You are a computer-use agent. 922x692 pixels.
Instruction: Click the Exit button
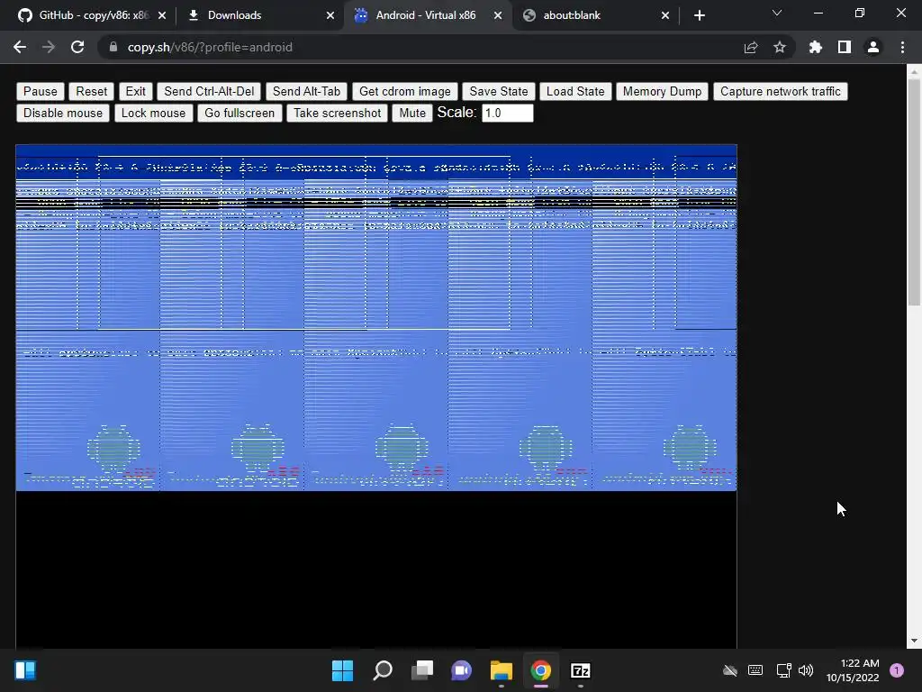pos(135,91)
